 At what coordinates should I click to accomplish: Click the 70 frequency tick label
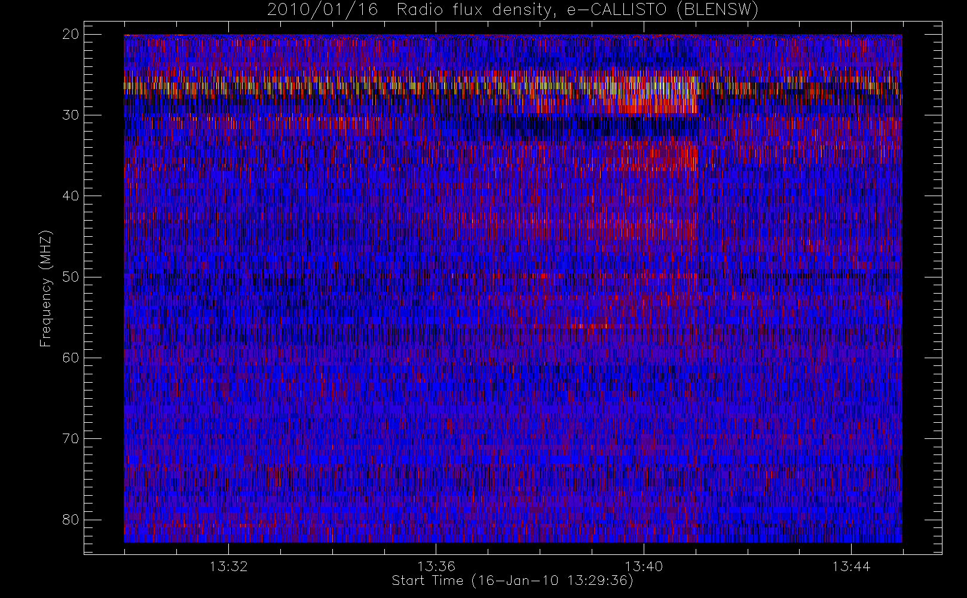tap(71, 438)
